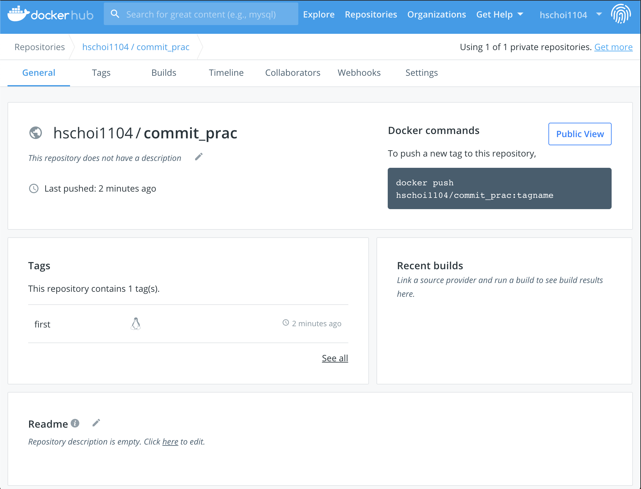Click the Readme info icon

(x=75, y=423)
